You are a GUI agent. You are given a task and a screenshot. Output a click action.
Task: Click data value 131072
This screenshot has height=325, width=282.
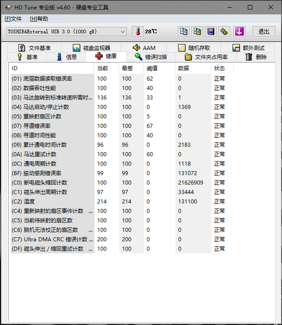(188, 173)
